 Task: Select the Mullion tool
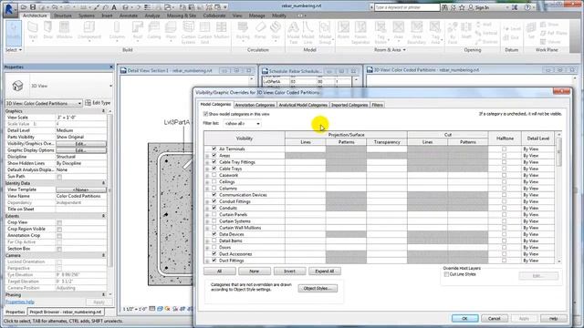click(222, 31)
